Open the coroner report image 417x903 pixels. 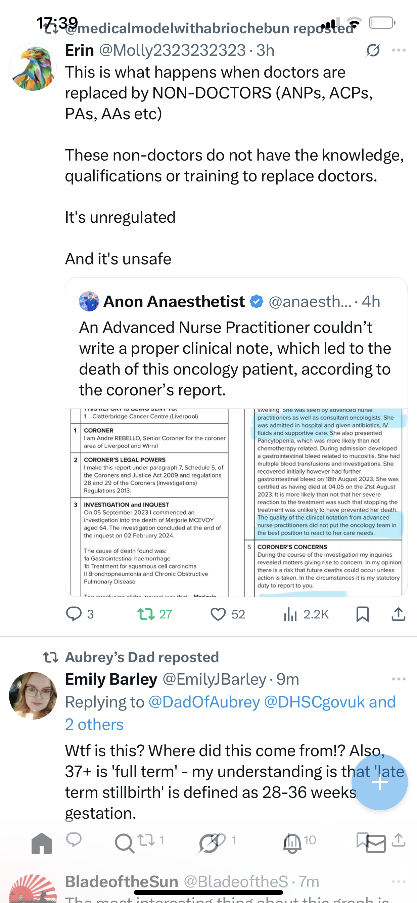236,502
